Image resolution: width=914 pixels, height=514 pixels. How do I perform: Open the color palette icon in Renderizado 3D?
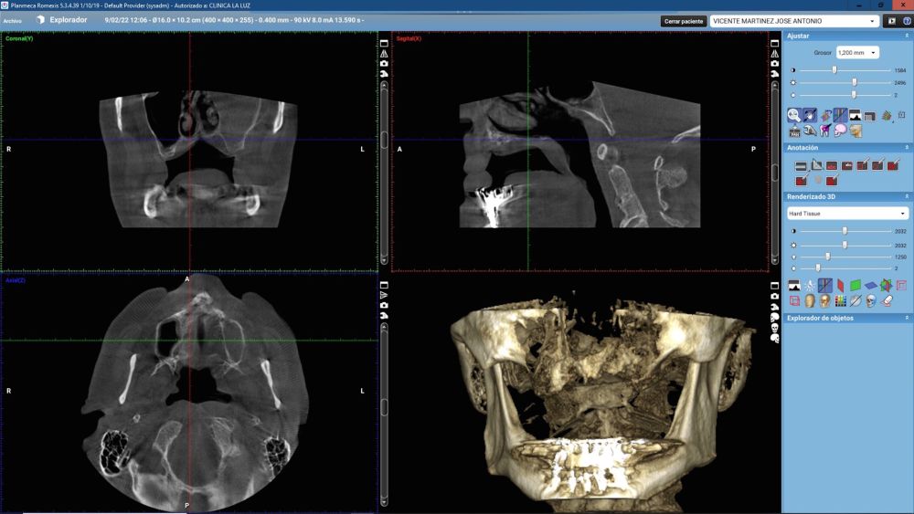click(840, 300)
